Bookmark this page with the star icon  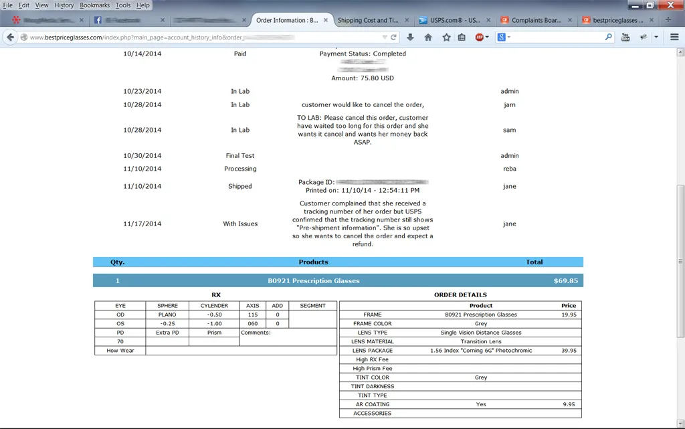coord(446,37)
